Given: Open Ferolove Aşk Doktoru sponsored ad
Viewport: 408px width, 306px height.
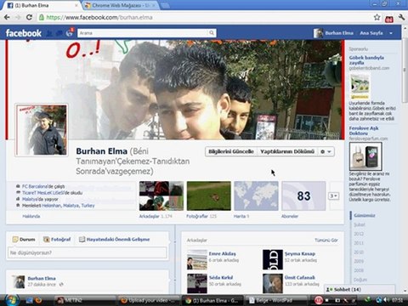Looking at the screenshot, I should pos(364,131).
